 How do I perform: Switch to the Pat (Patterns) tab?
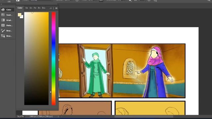click(35, 8)
